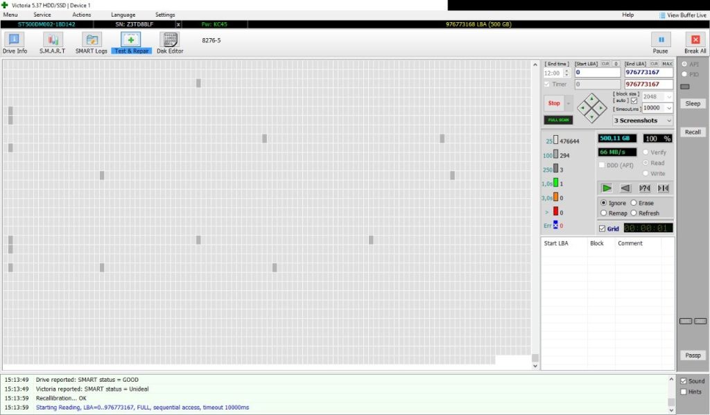The height and width of the screenshot is (415, 710).
Task: Open the Drive Info panel
Action: (15, 43)
